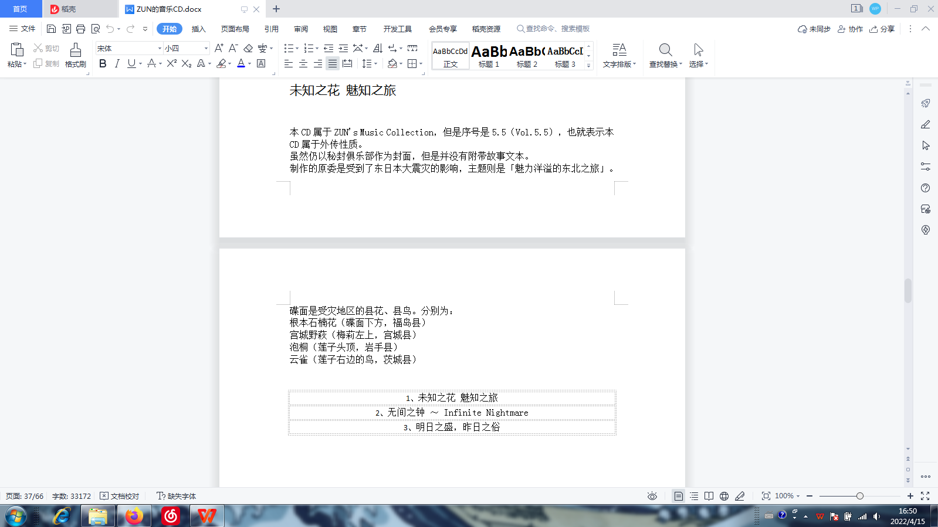Click the Format Painter (格式刷) tool
Image resolution: width=938 pixels, height=527 pixels.
point(75,55)
